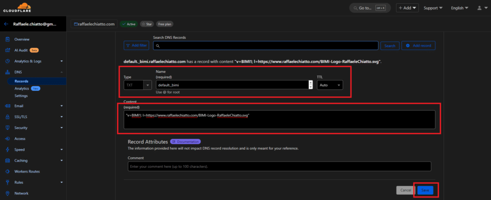Click the Speed lightning icon
This screenshot has width=491, height=200.
click(x=8, y=150)
